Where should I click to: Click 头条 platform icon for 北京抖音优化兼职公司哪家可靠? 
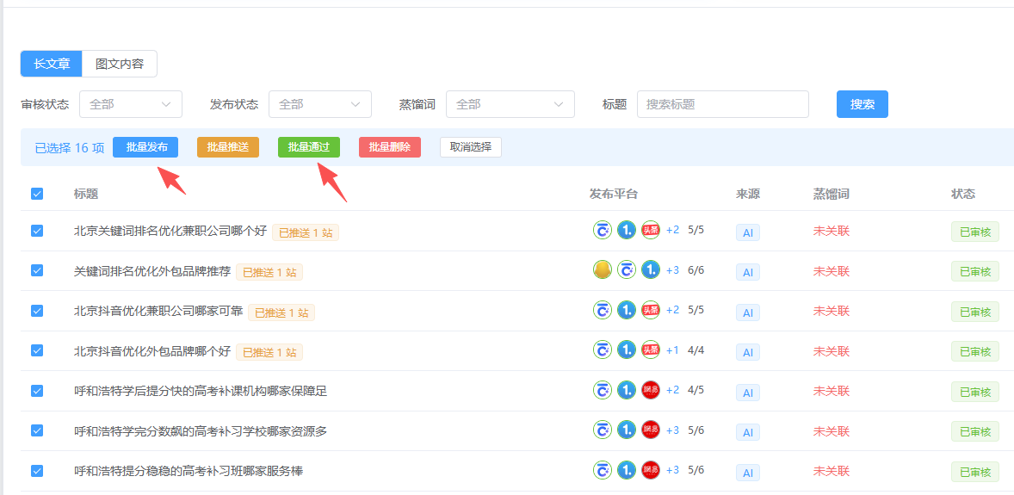point(651,310)
